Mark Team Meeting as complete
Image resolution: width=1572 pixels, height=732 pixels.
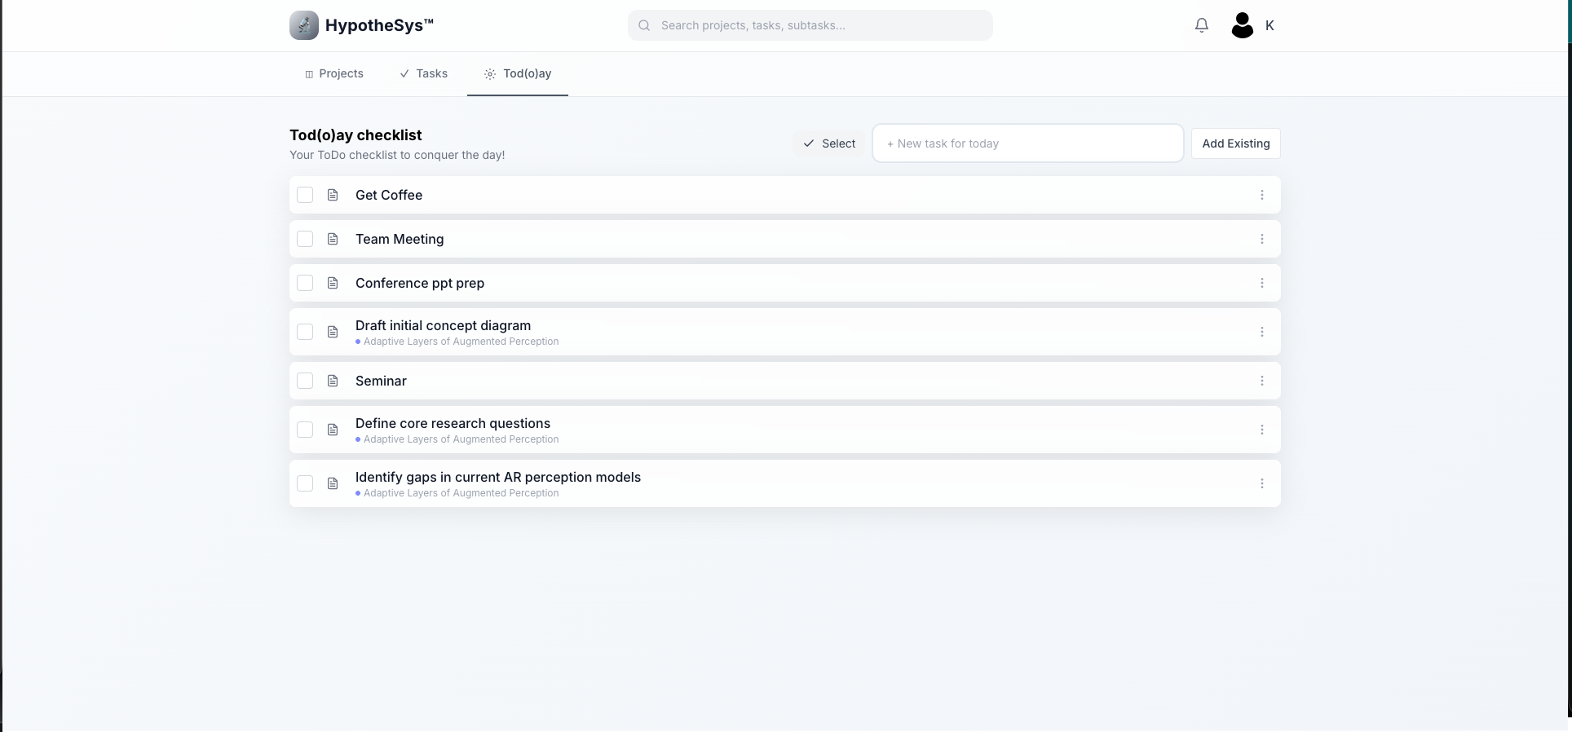click(x=305, y=239)
